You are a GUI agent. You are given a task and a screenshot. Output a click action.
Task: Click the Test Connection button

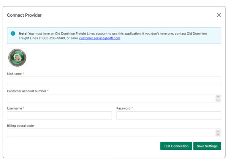[x=176, y=146]
